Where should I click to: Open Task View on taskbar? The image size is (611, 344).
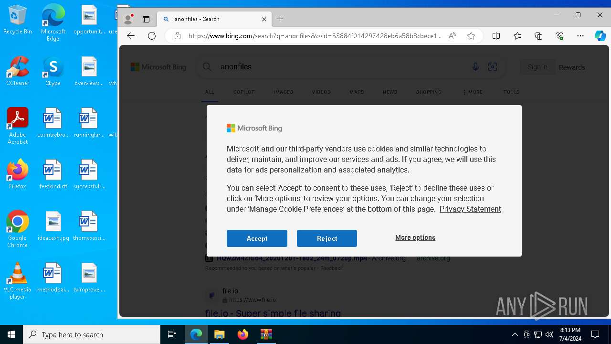click(172, 334)
